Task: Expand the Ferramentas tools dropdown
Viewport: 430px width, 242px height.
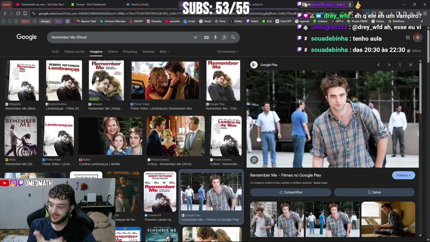Action: click(x=228, y=52)
